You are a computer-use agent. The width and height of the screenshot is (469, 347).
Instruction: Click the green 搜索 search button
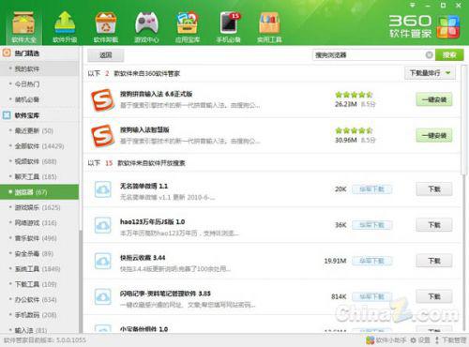click(x=449, y=55)
